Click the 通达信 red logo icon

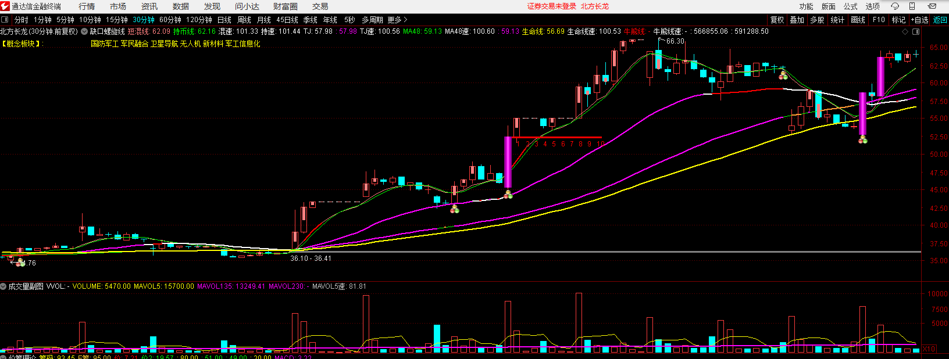pyautogui.click(x=5, y=6)
